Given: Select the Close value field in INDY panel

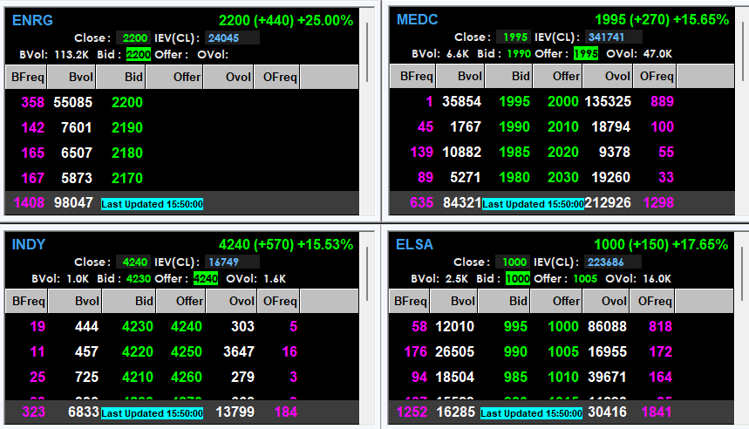Looking at the screenshot, I should (134, 262).
